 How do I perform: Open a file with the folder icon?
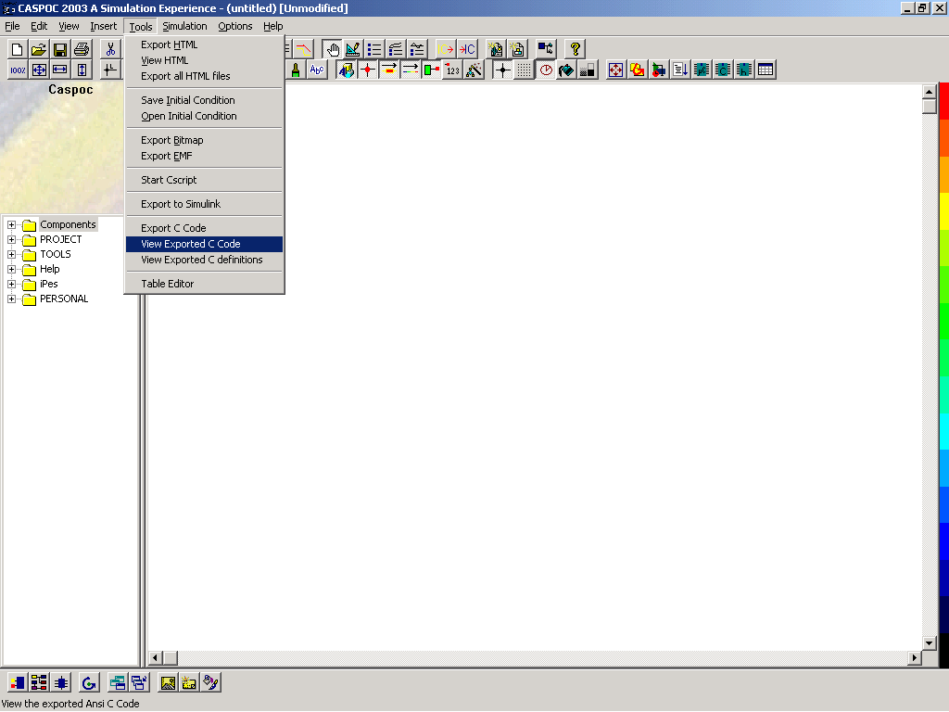pyautogui.click(x=39, y=50)
